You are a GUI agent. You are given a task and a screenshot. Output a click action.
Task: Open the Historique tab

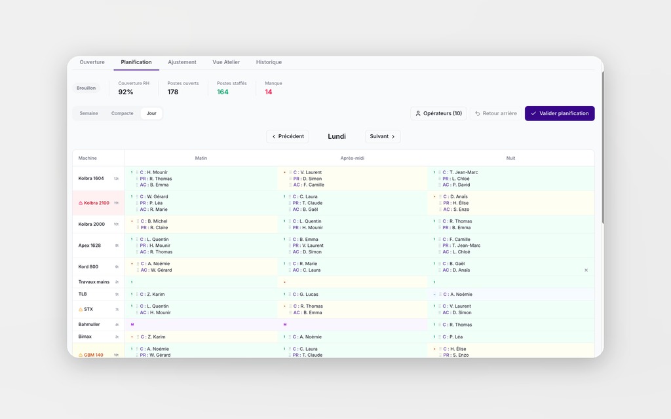click(269, 62)
